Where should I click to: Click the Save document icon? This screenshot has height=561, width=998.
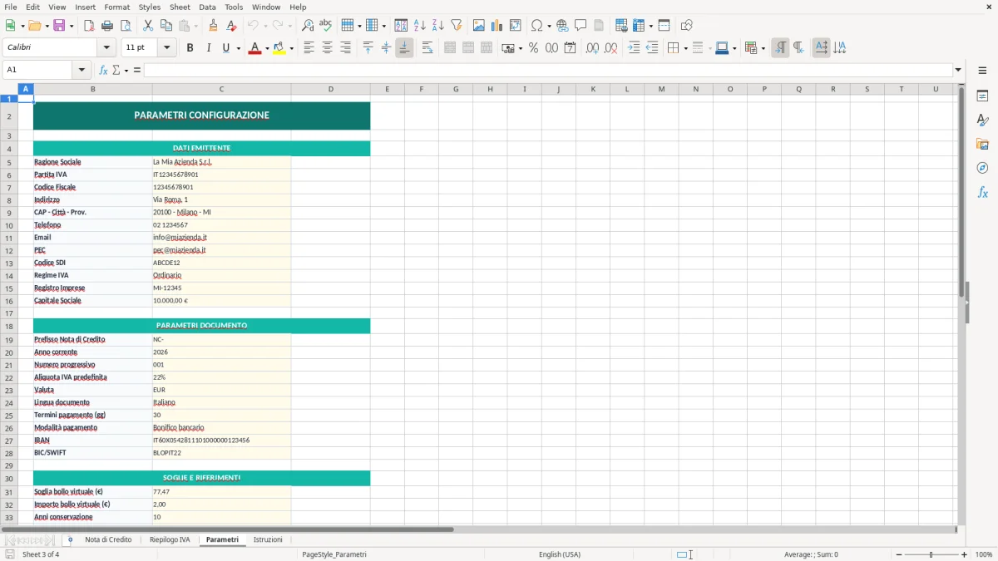pyautogui.click(x=59, y=26)
